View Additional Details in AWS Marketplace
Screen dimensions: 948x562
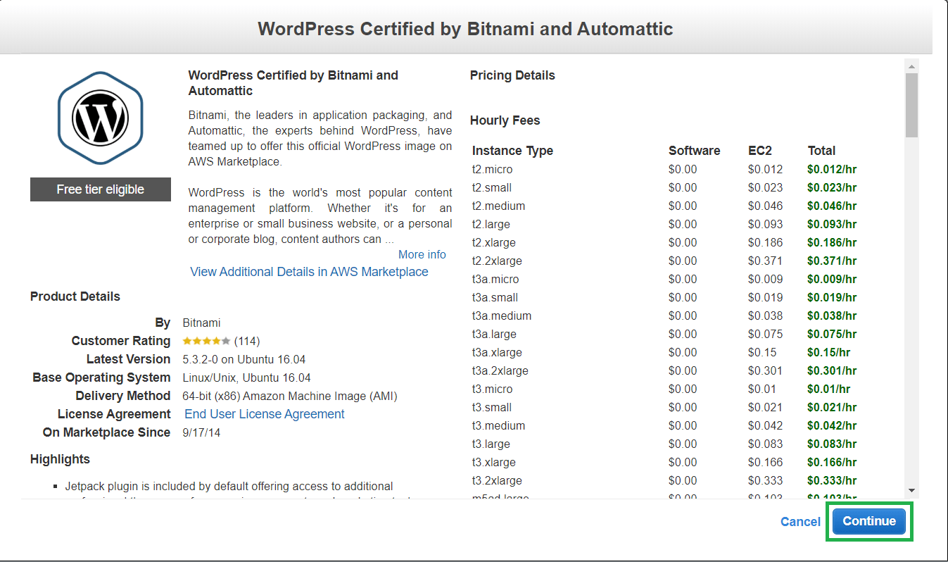point(309,271)
